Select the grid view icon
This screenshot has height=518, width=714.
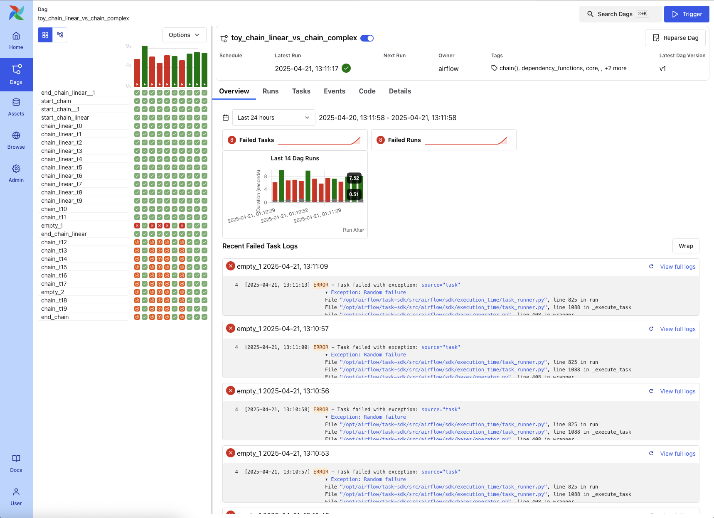[45, 35]
